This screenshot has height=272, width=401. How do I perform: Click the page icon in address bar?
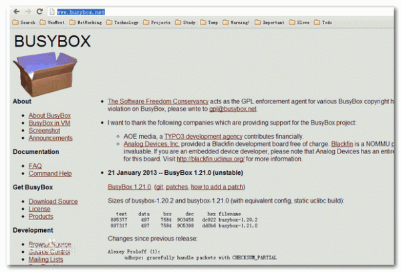pyautogui.click(x=52, y=12)
